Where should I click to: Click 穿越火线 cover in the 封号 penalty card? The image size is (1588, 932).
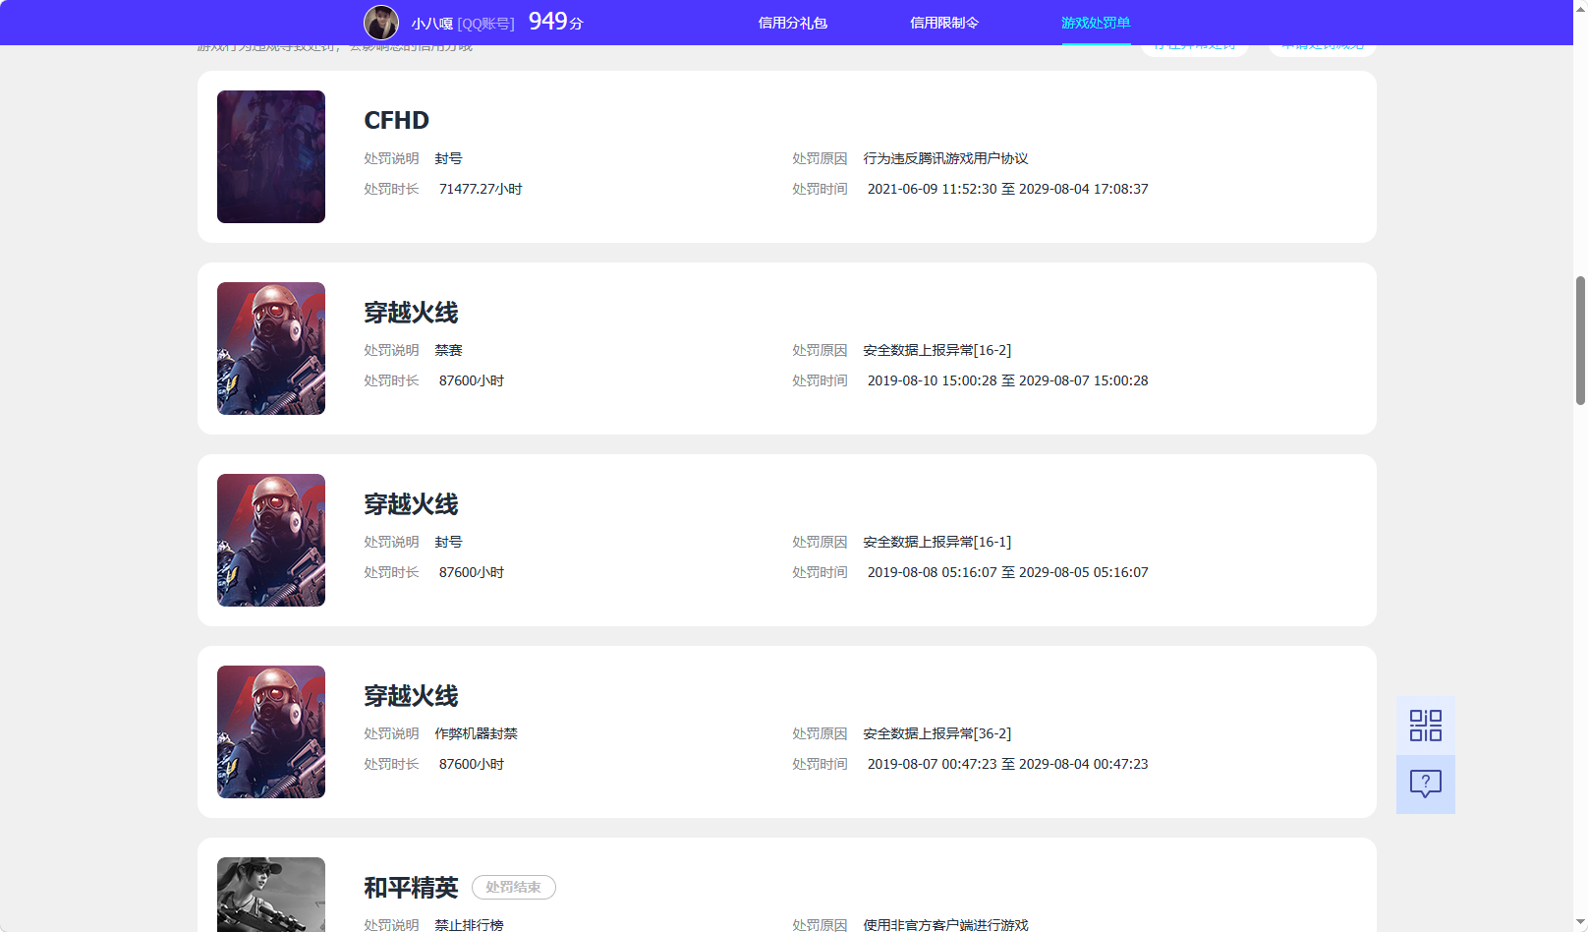[x=271, y=541]
